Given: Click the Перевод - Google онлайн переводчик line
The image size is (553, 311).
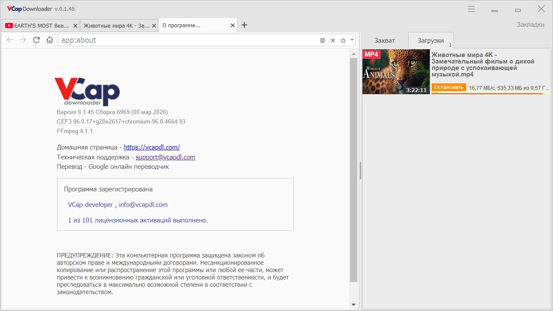Looking at the screenshot, I should pos(113,167).
